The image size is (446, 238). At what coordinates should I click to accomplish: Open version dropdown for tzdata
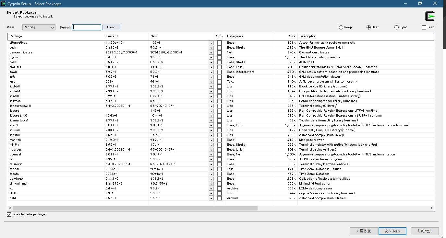[x=211, y=174]
